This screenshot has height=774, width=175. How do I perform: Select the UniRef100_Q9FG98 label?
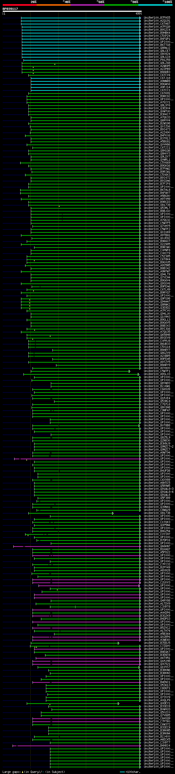(x=157, y=298)
